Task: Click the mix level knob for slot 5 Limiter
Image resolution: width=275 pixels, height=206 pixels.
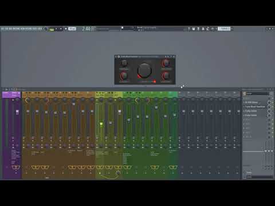Action: point(269,116)
